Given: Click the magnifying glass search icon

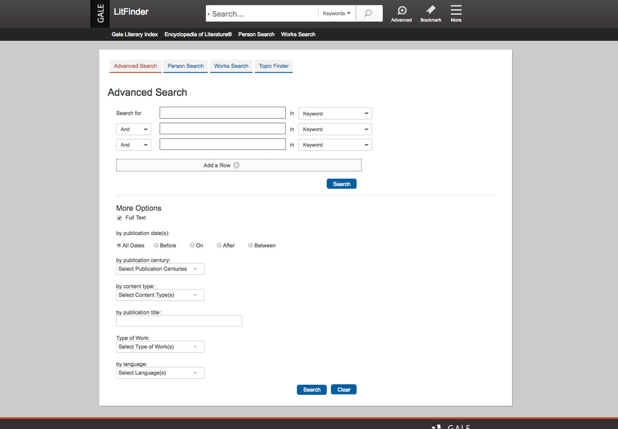Looking at the screenshot, I should point(369,14).
